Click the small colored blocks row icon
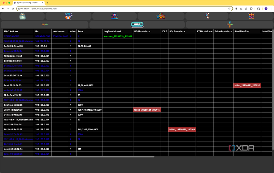The width and height of the screenshot is (274, 173). tap(45, 24)
